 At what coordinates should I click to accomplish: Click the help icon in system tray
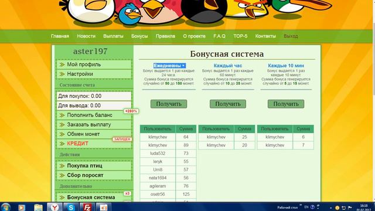(x=312, y=207)
